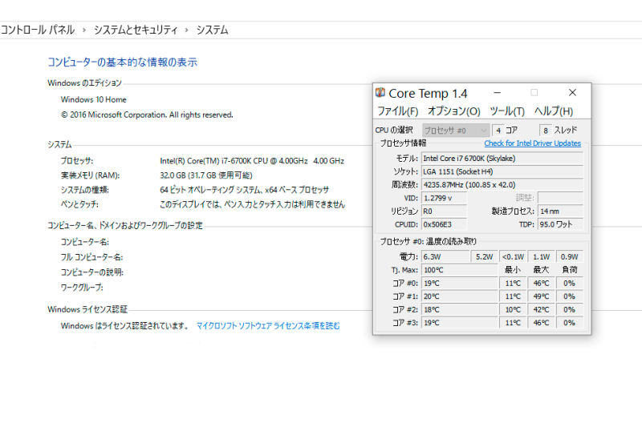Click the コア #0 current temperature 19°C
The image size is (642, 427).
(460, 283)
